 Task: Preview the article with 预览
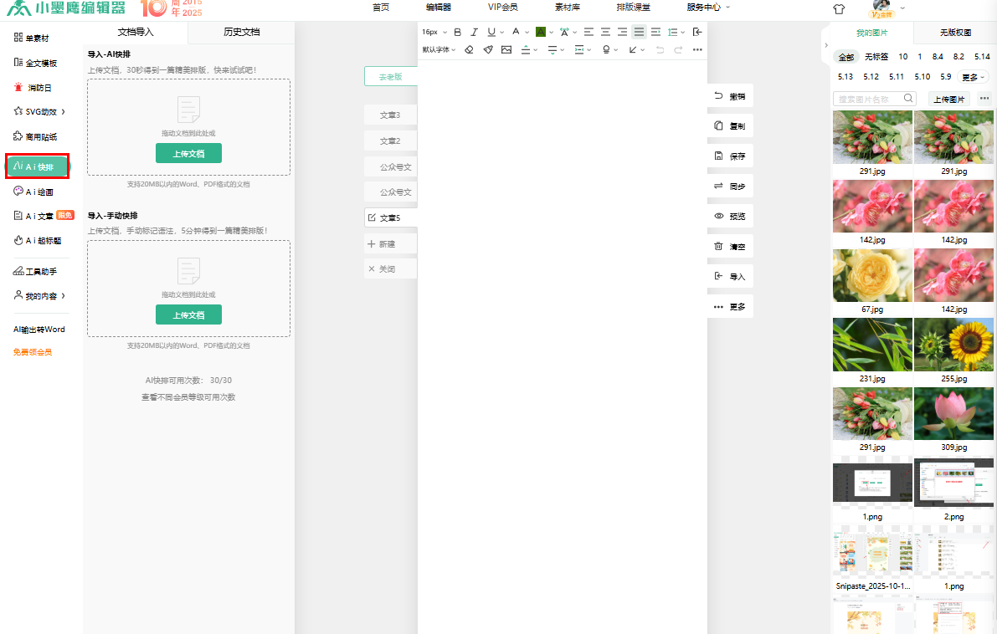730,216
